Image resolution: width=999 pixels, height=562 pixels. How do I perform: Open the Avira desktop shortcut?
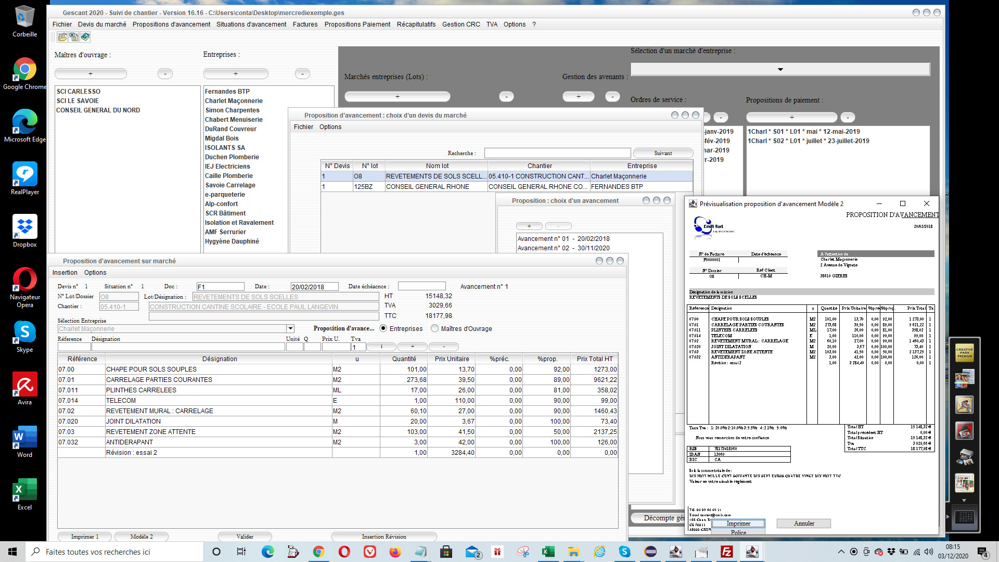click(24, 388)
